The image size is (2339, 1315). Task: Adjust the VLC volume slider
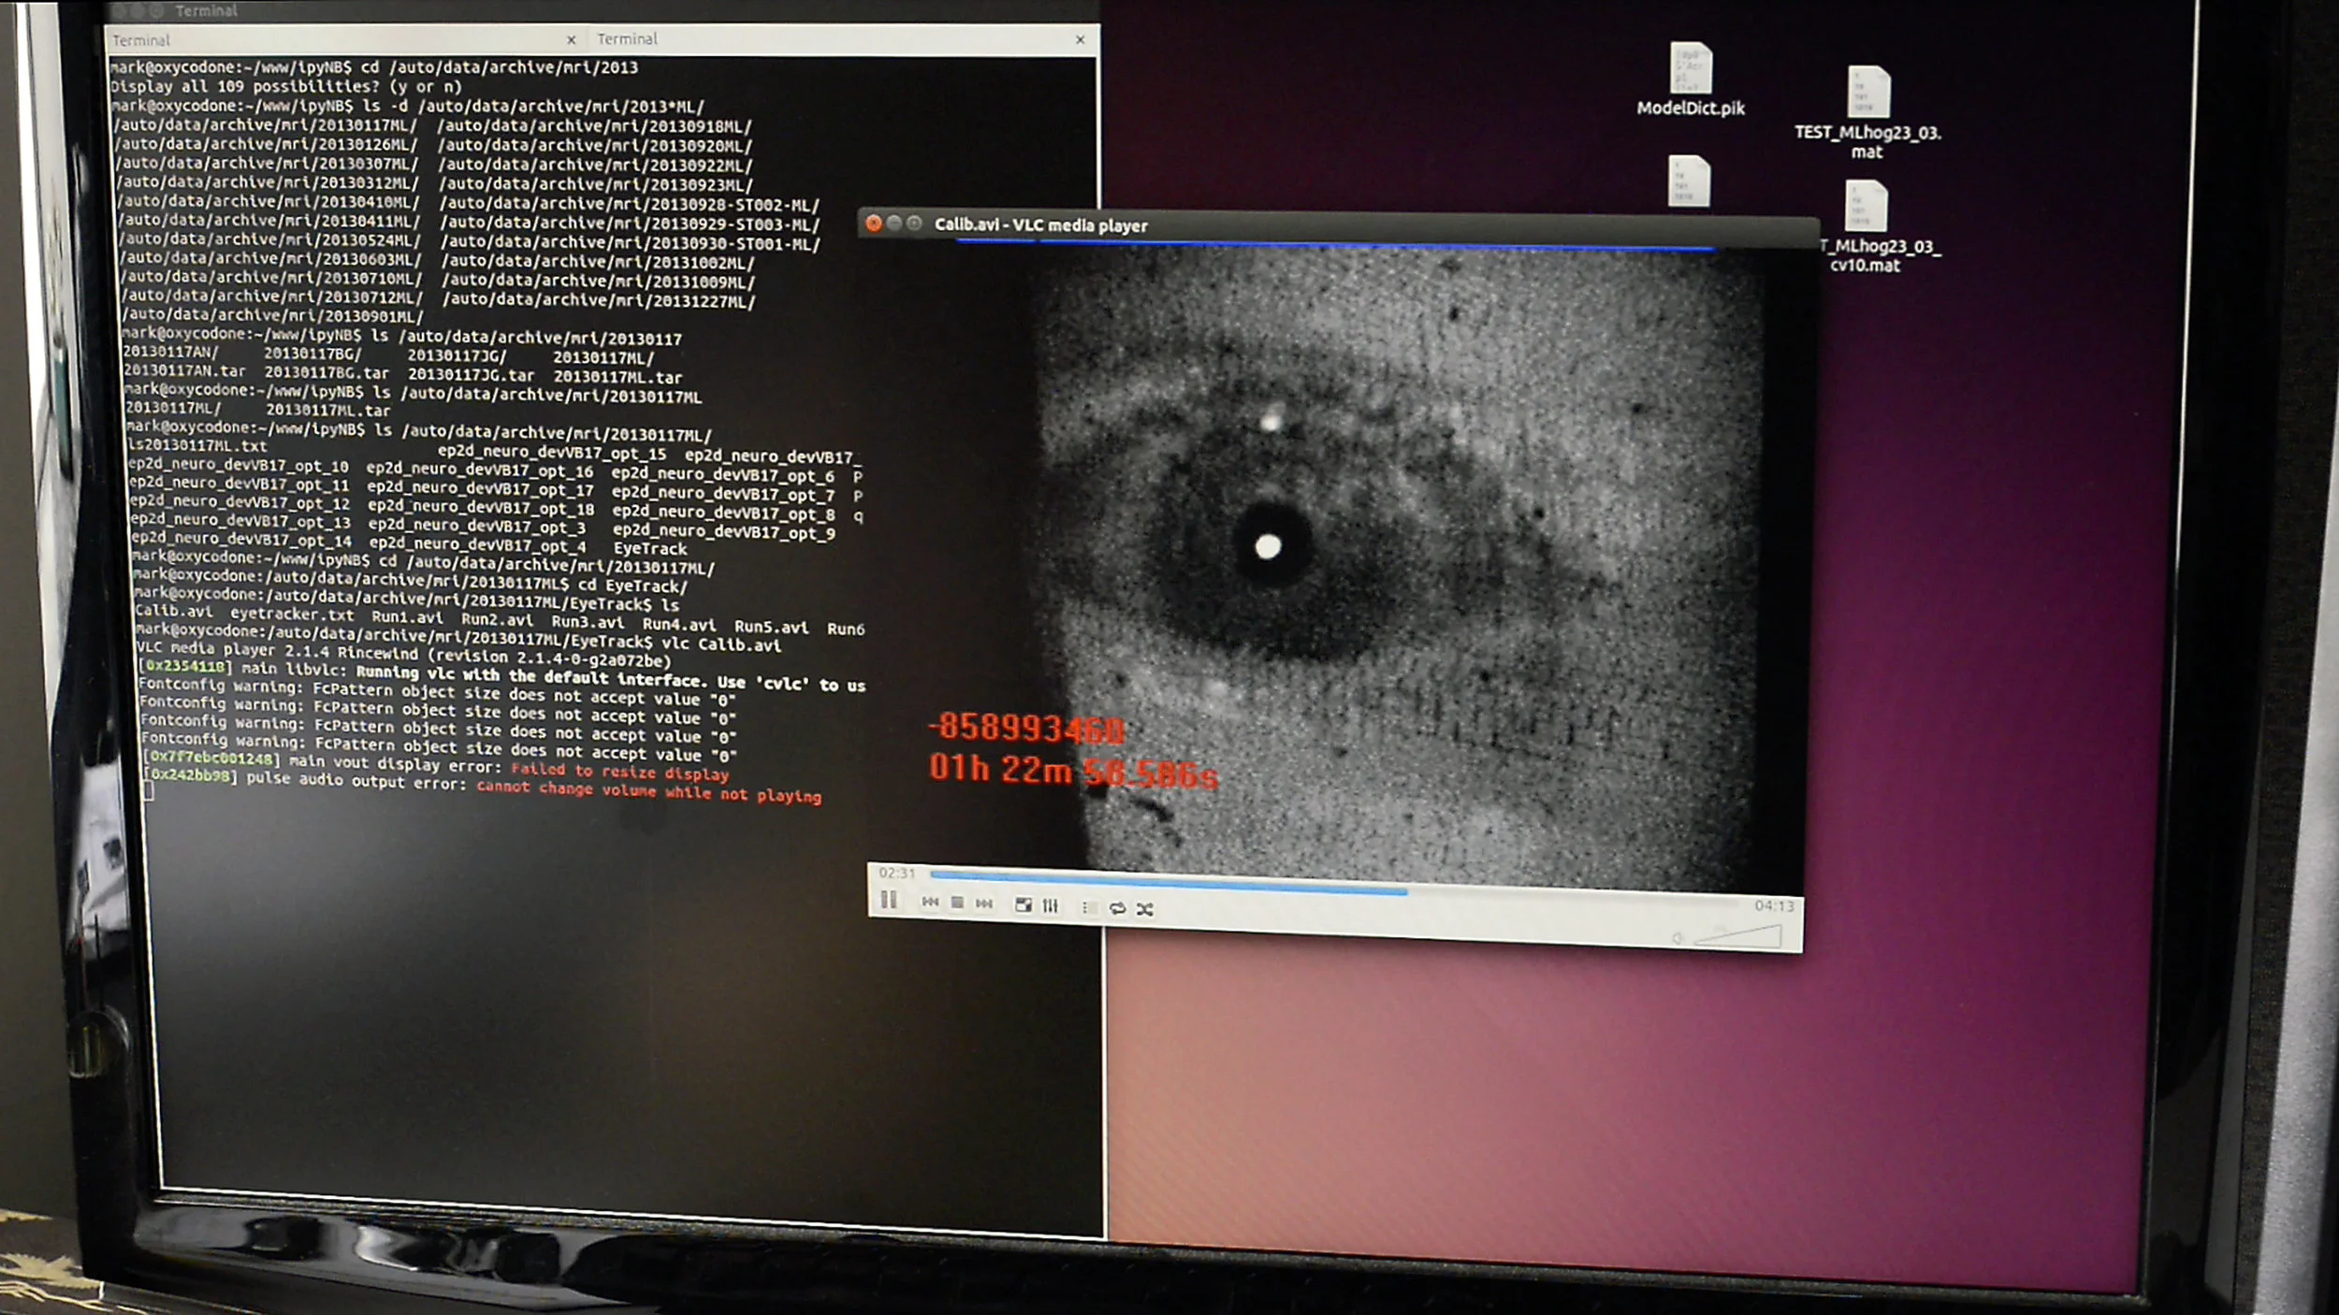pyautogui.click(x=1740, y=937)
